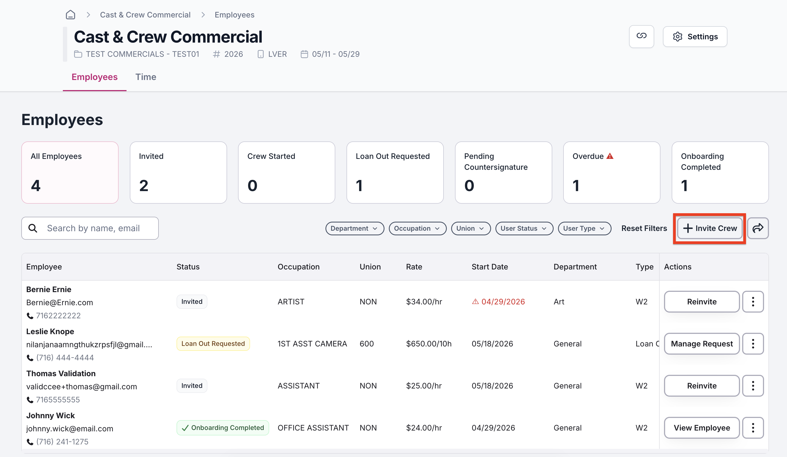Filter by the Invited summary card
Image resolution: width=787 pixels, height=457 pixels.
178,173
